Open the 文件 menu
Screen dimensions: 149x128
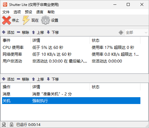pyautogui.click(x=6, y=12)
